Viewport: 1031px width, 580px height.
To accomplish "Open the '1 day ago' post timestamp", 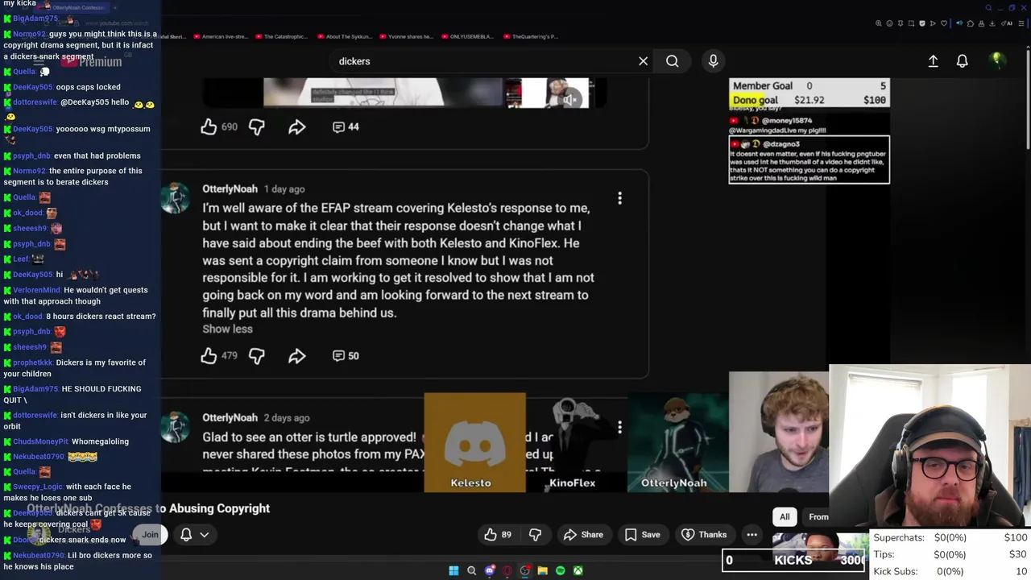I will pos(284,189).
